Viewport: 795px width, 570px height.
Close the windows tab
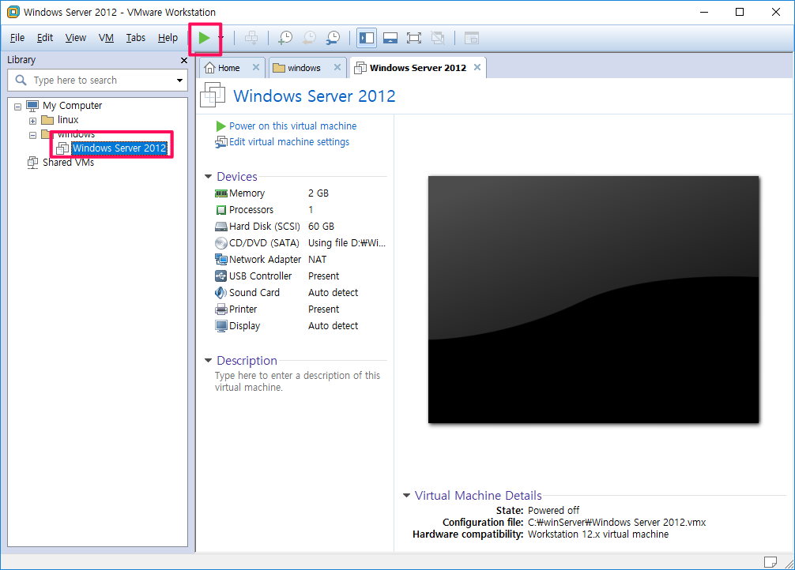337,67
